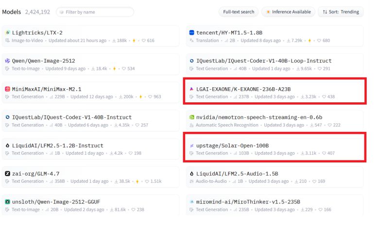Toggle the Inference Available filter
The height and width of the screenshot is (225, 379).
(288, 12)
